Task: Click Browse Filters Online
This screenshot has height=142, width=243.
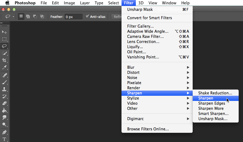Action: [148, 129]
